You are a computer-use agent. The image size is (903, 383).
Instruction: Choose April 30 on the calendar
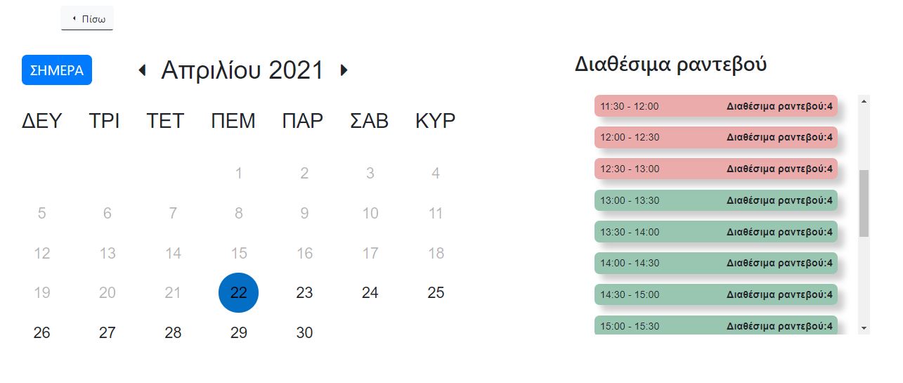pos(304,332)
